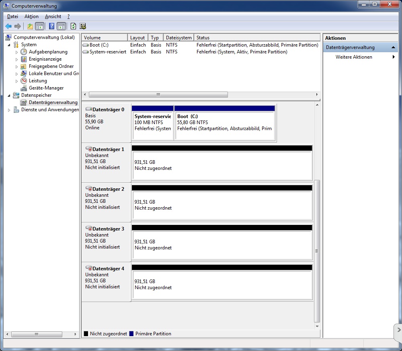Viewport: 402px width, 351px height.
Task: Collapse the Datenträgerverwaltung actions section
Action: click(393, 47)
